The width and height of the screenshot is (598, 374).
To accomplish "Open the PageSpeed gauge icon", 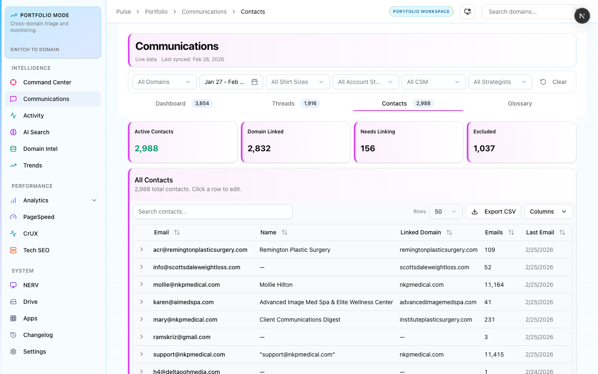I will [13, 217].
